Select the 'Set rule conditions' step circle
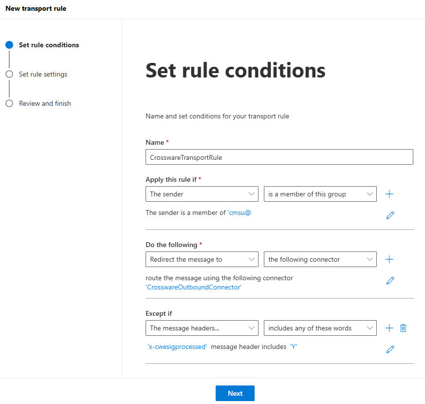 pos(9,45)
